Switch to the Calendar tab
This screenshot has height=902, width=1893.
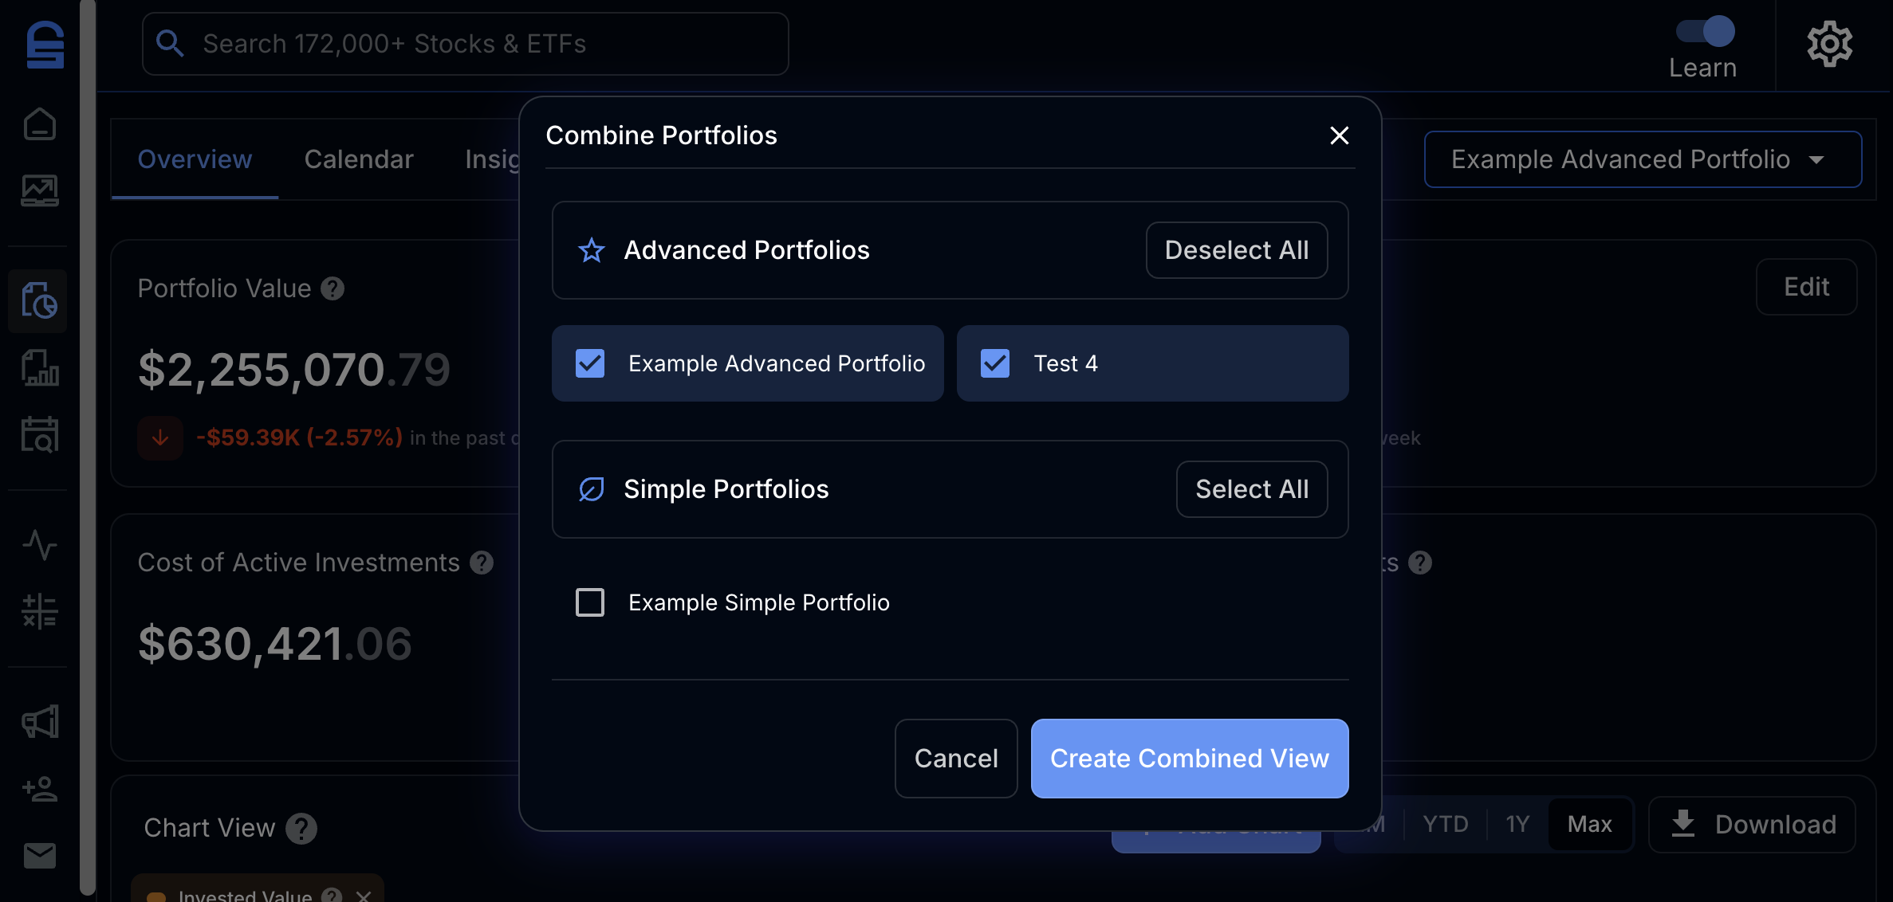359,159
